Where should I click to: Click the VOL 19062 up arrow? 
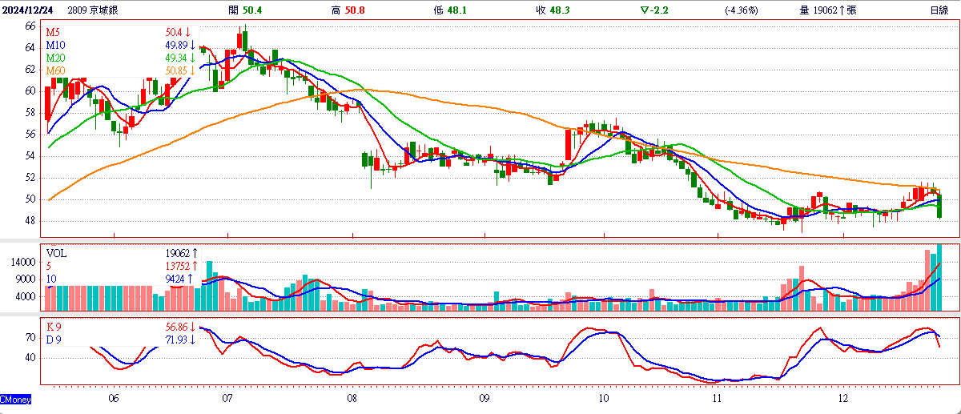(193, 253)
